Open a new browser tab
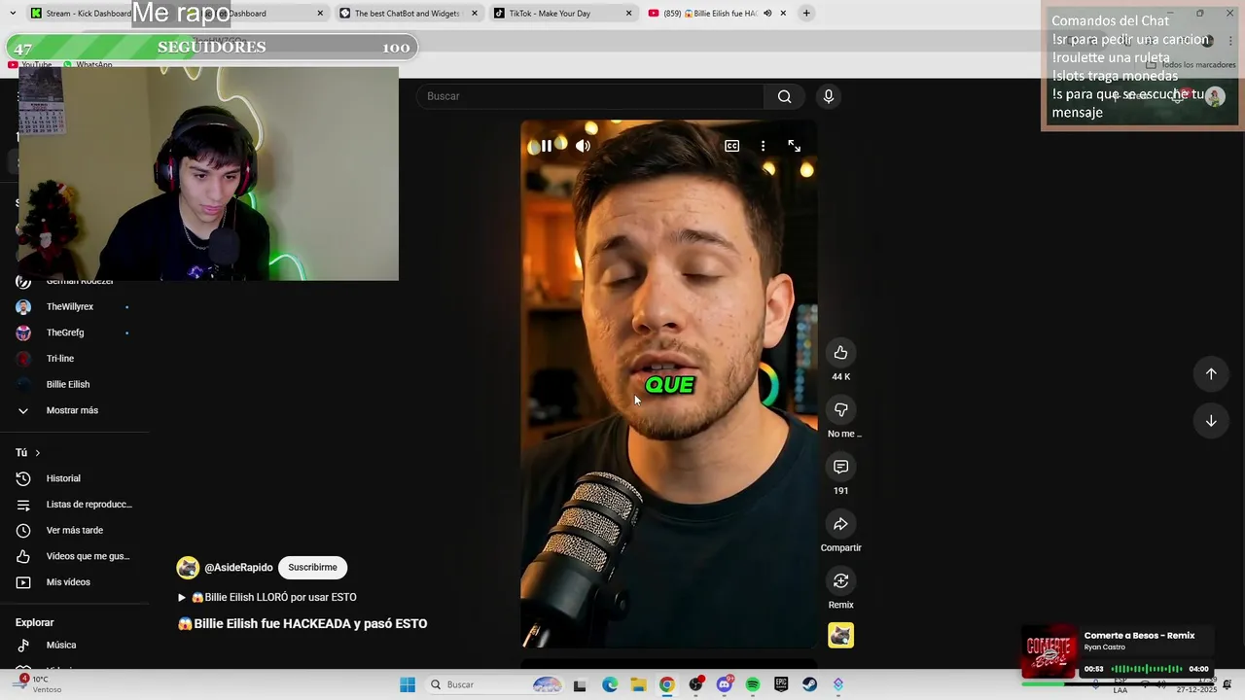The height and width of the screenshot is (700, 1245). pyautogui.click(x=806, y=14)
